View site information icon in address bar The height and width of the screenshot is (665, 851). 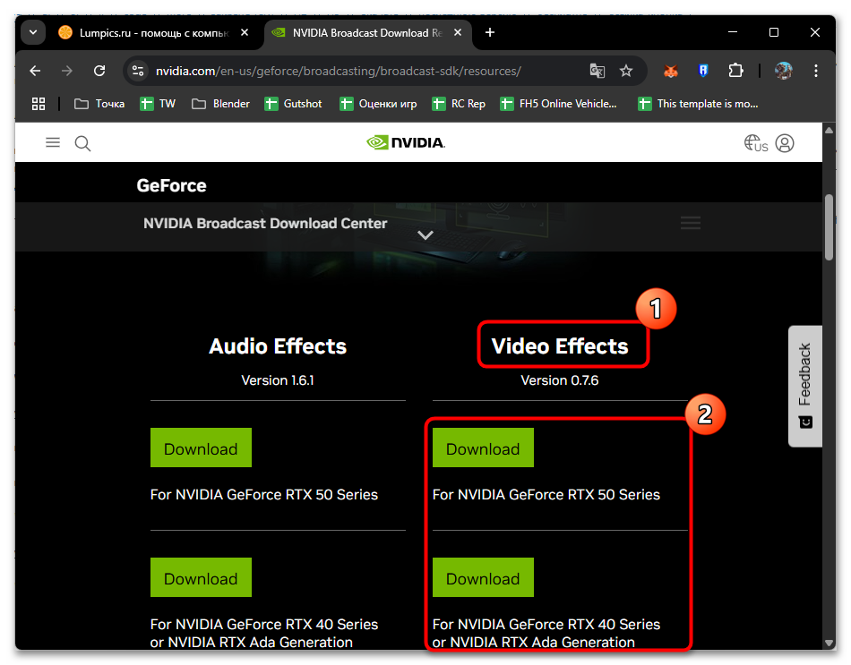coord(138,71)
